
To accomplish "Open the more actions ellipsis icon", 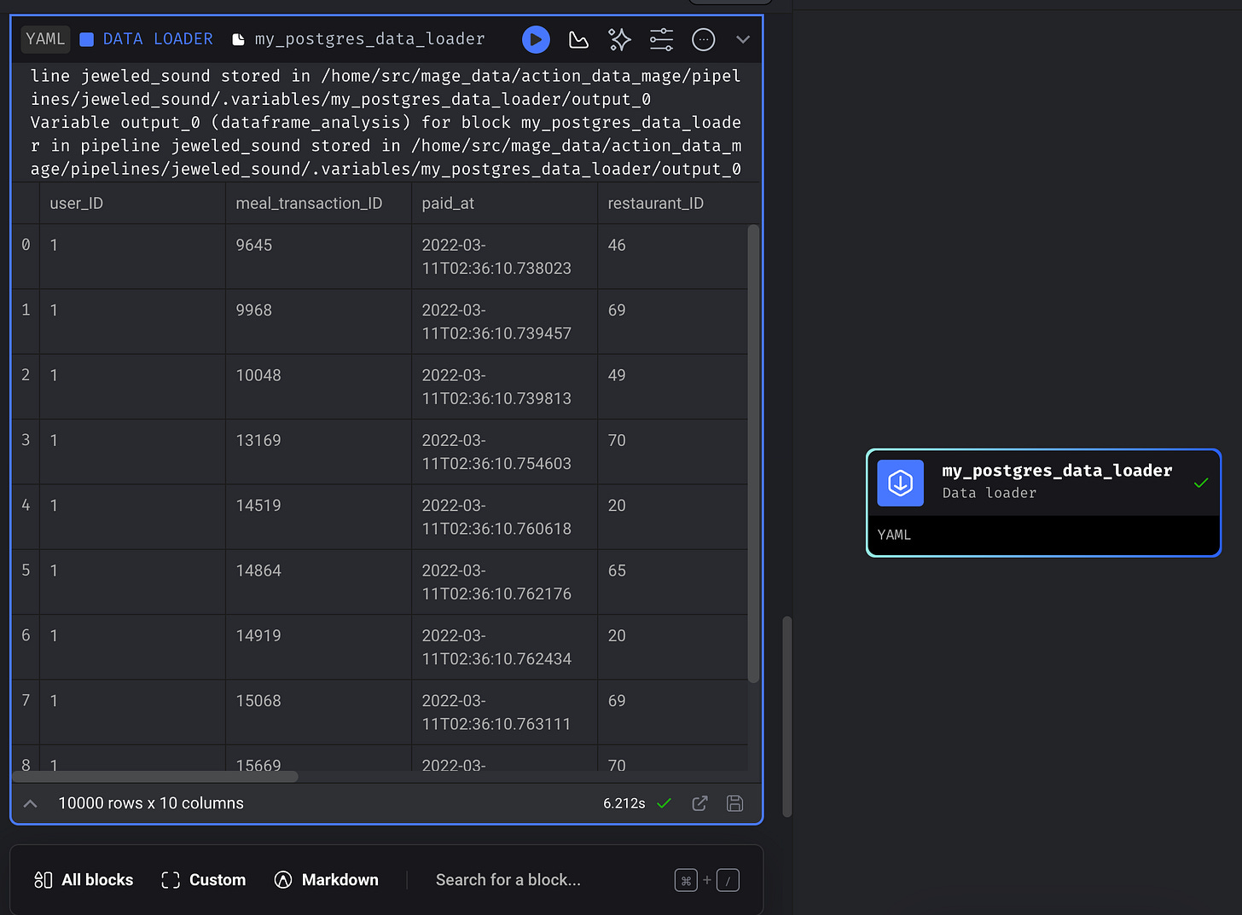I will [703, 39].
